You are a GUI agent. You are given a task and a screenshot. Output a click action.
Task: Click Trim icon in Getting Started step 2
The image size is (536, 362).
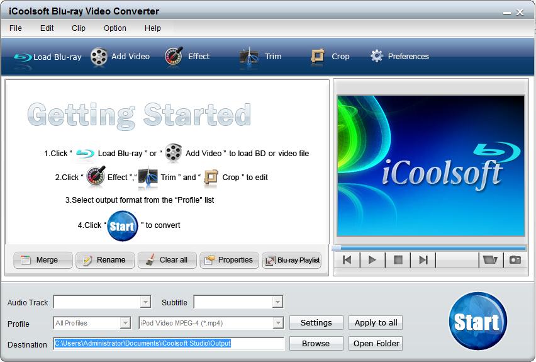[x=148, y=178]
